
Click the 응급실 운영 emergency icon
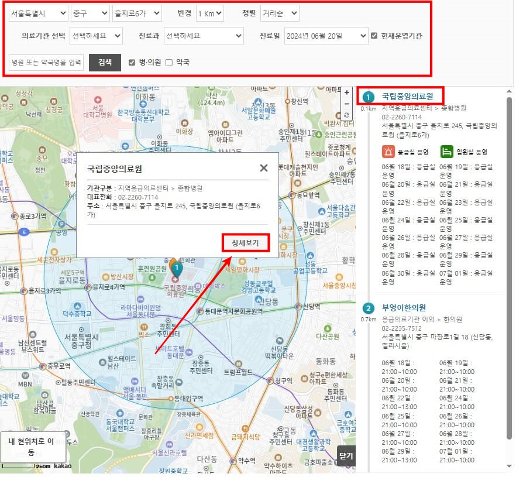point(388,152)
